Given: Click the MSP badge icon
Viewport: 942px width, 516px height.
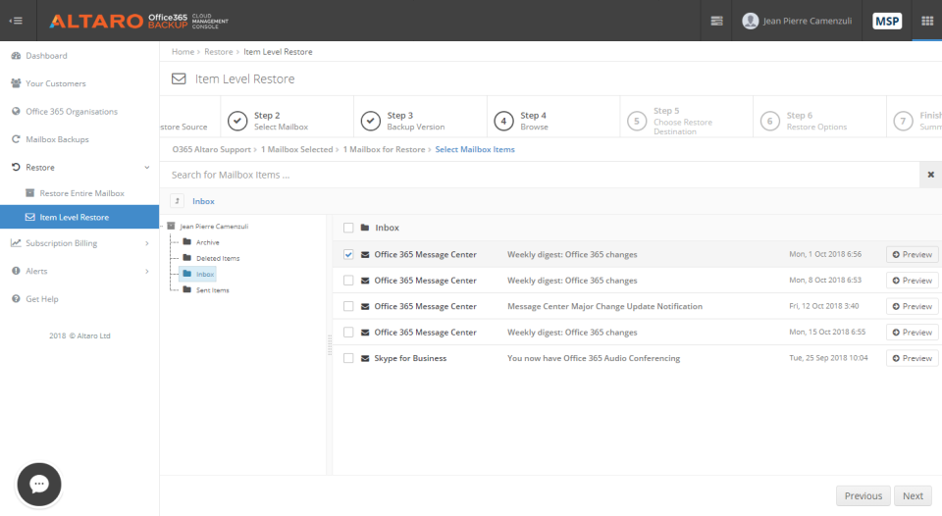Looking at the screenshot, I should pos(886,21).
